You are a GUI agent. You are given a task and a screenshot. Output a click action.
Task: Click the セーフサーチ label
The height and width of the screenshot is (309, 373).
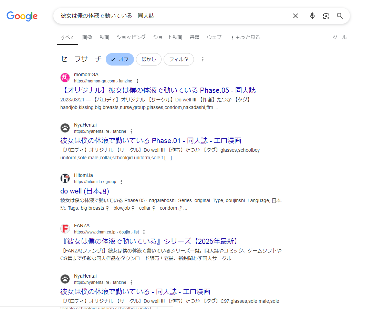pyautogui.click(x=81, y=59)
